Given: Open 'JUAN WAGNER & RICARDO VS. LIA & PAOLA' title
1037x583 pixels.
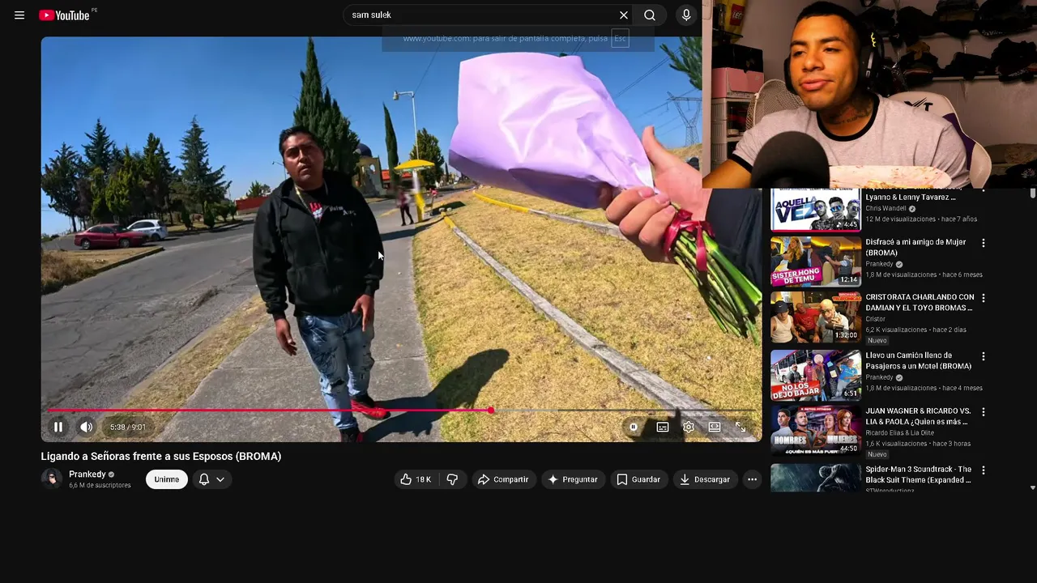Looking at the screenshot, I should (918, 416).
